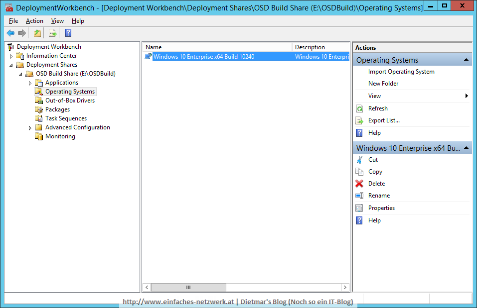The width and height of the screenshot is (477, 308).
Task: Click the description cell of Windows 10 row
Action: (x=322, y=57)
